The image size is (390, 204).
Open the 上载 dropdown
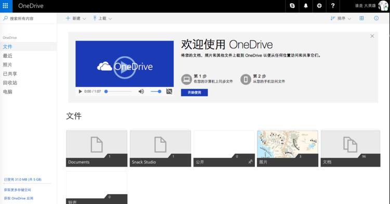[102, 18]
